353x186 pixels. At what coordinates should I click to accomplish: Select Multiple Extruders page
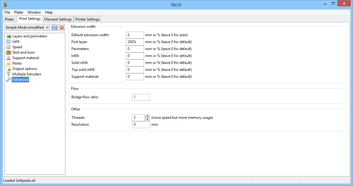27,74
